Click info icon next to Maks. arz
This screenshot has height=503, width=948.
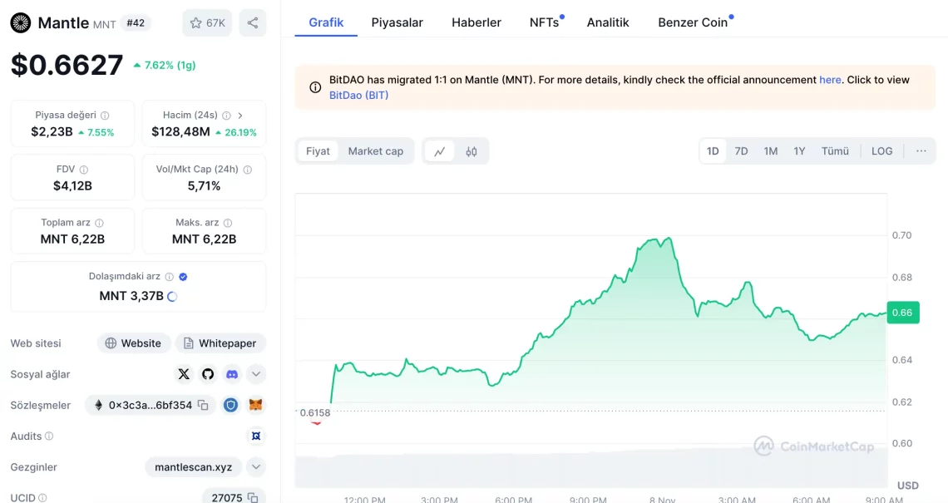coord(228,223)
